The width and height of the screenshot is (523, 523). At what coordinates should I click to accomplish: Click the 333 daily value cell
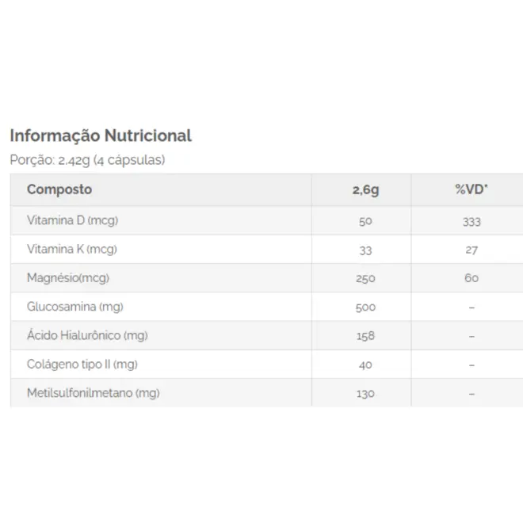[471, 222]
